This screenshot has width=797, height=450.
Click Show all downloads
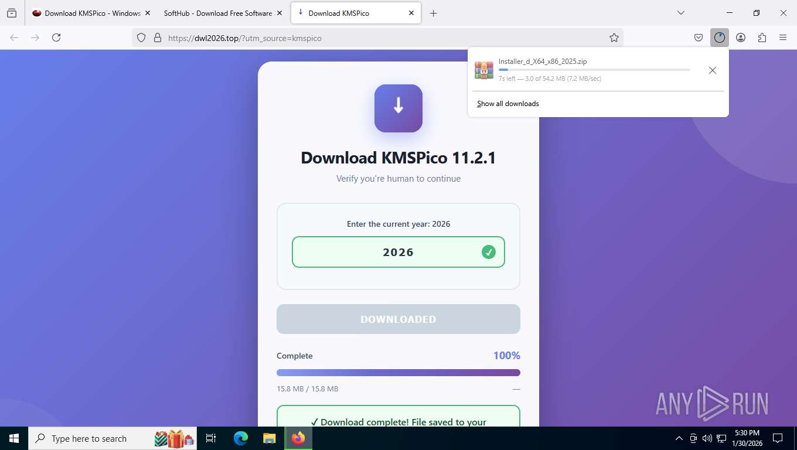[508, 104]
